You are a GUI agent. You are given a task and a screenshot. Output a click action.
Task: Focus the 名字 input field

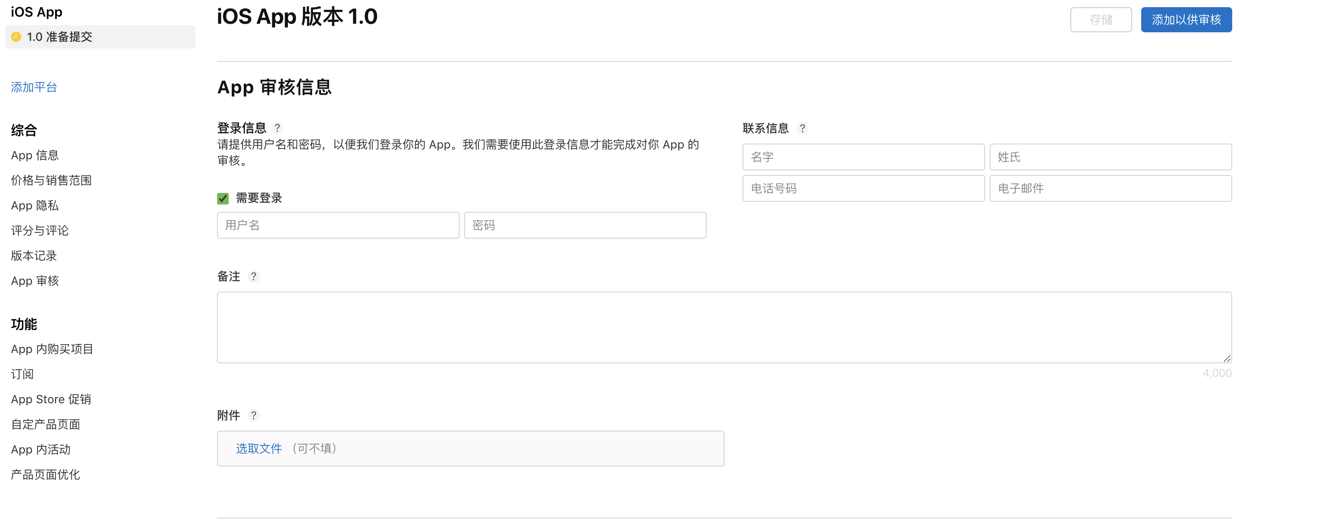tap(864, 157)
